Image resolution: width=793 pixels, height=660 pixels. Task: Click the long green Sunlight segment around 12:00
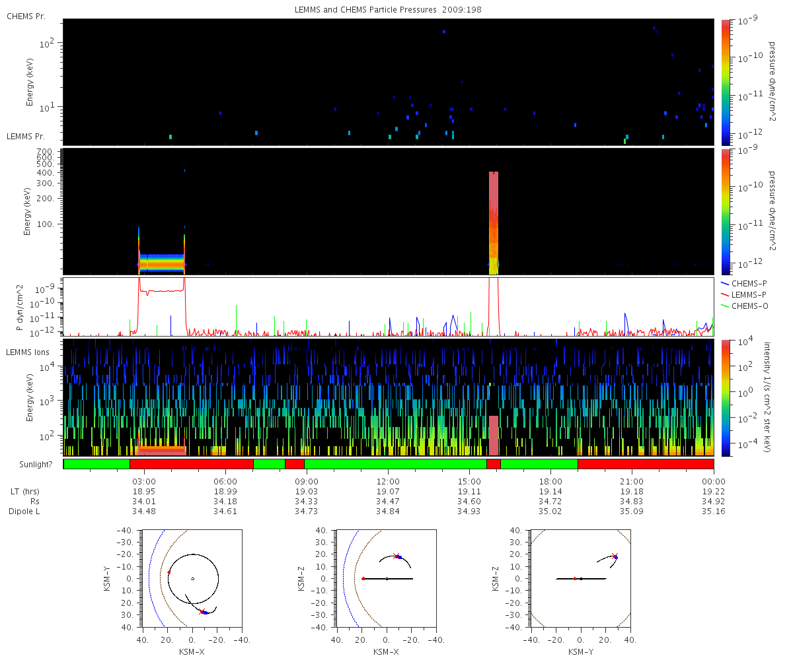(395, 464)
